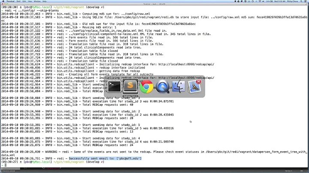Click top prompt '~/git/redi/vagrant (develop ✗)' at 09:28:30
Screen dimensions: 309x173
(x=79, y=7)
